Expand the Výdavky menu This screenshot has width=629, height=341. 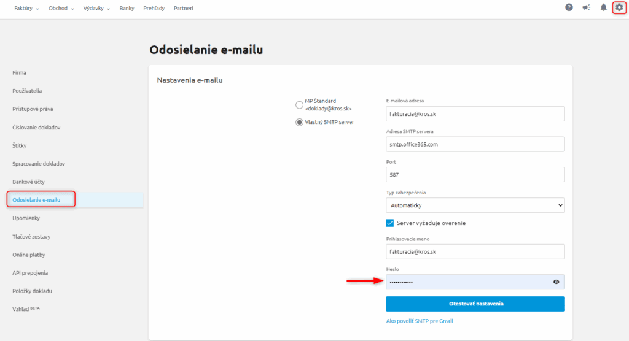point(97,9)
